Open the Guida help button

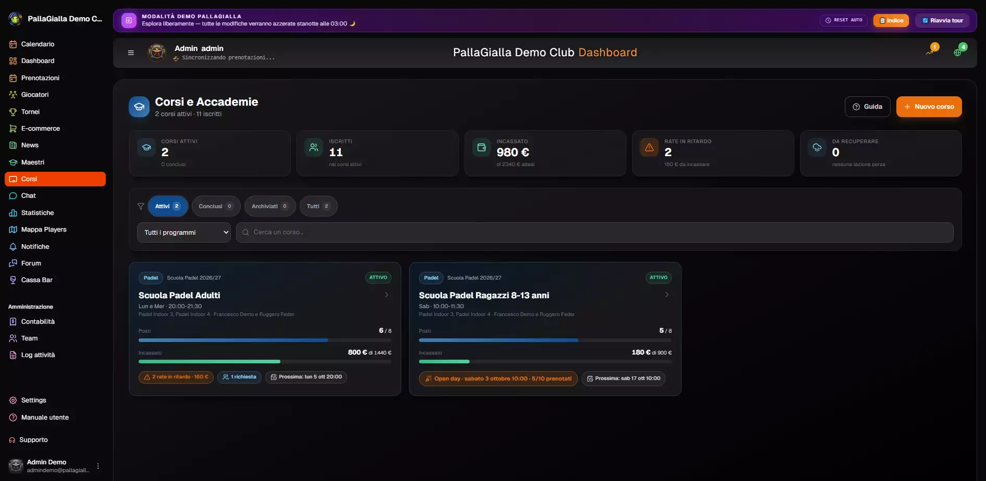(x=867, y=107)
